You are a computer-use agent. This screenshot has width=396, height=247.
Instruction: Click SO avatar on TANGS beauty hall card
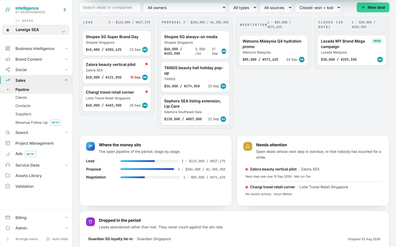(224, 86)
